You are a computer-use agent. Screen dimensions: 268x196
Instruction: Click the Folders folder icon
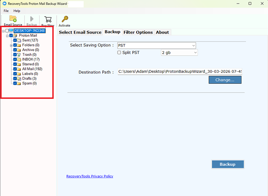click(19, 45)
